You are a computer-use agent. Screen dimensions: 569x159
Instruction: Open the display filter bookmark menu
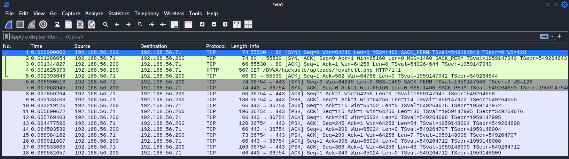6,37
